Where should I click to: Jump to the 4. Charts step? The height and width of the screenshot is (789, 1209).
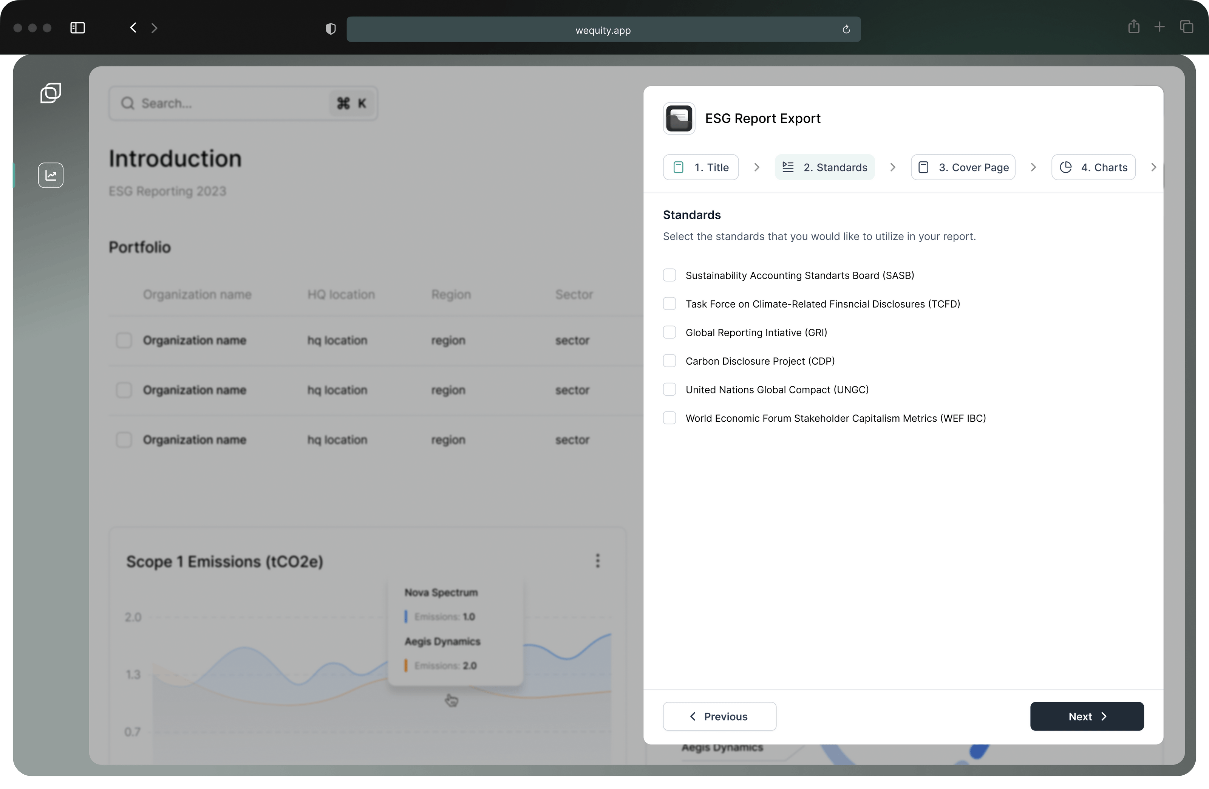(1093, 167)
